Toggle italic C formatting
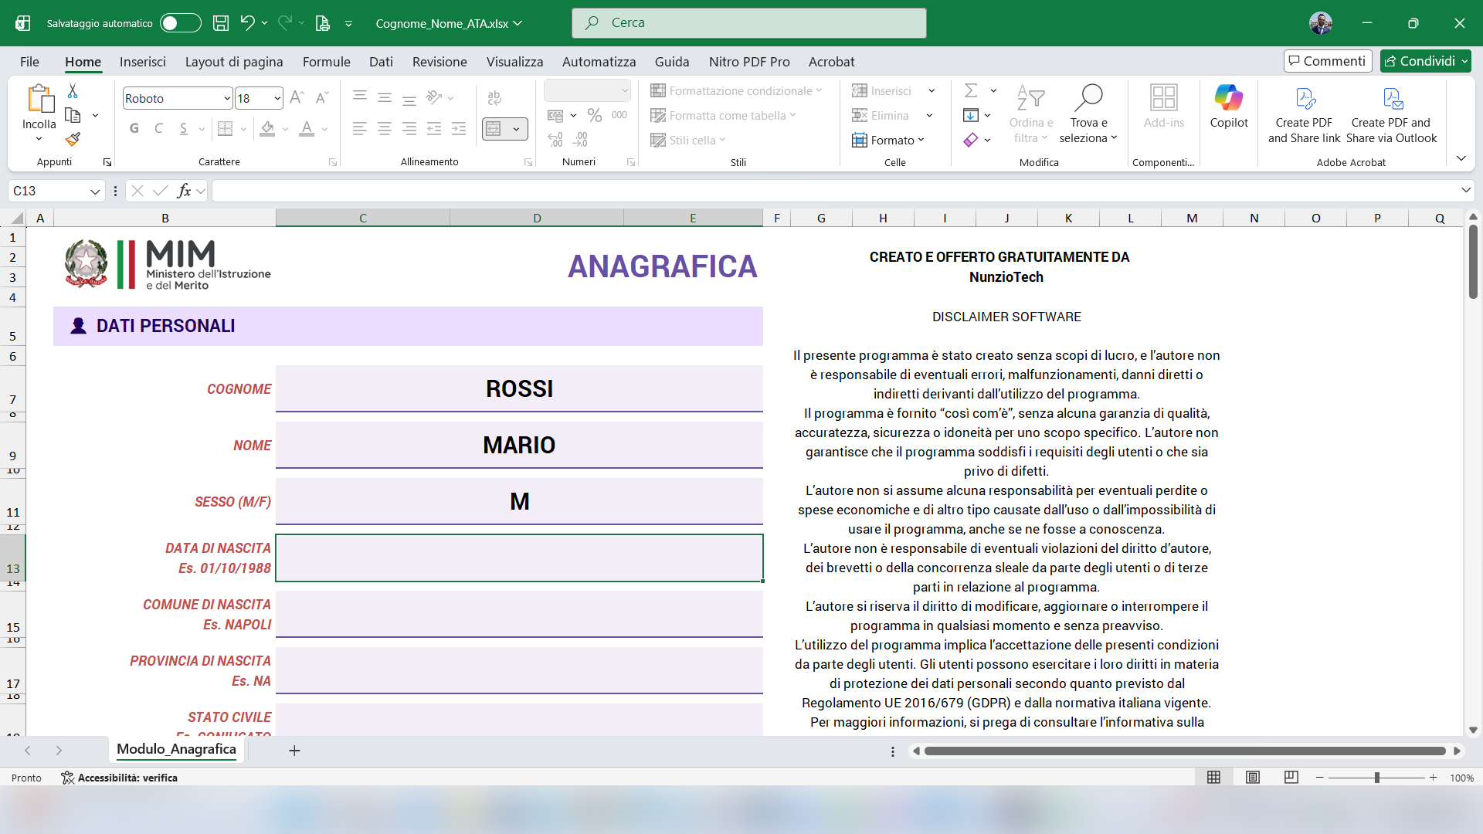Image resolution: width=1483 pixels, height=834 pixels. pos(159,129)
